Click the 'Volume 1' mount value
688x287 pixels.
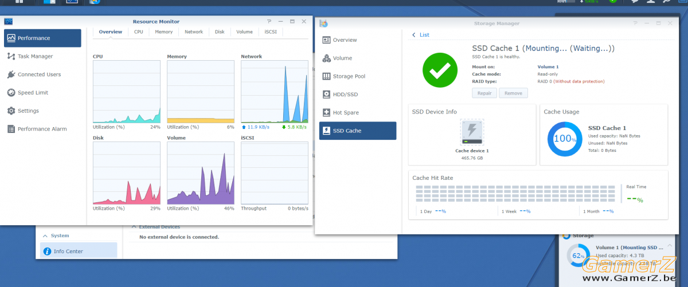[x=548, y=67]
